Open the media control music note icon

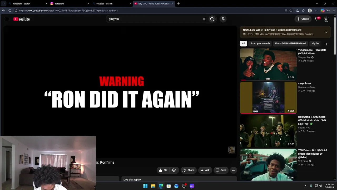297,11
